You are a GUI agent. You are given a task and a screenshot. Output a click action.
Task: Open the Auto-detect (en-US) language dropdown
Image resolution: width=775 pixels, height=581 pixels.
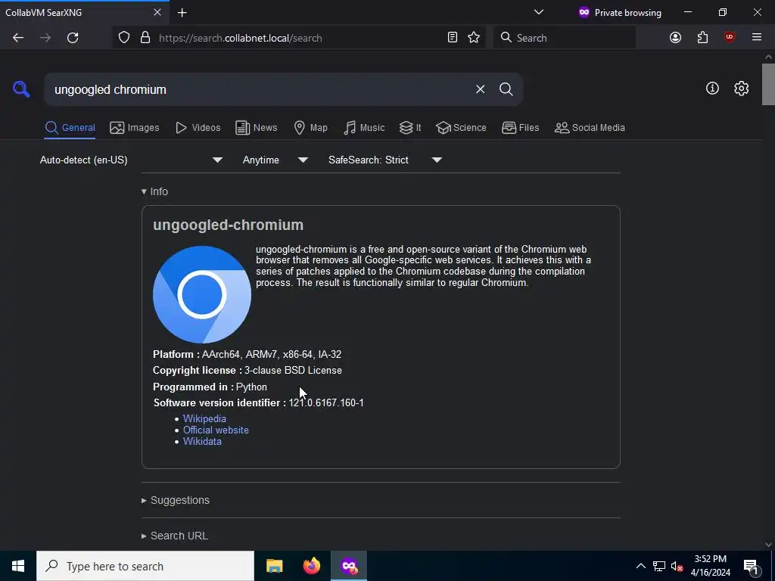[x=132, y=160]
